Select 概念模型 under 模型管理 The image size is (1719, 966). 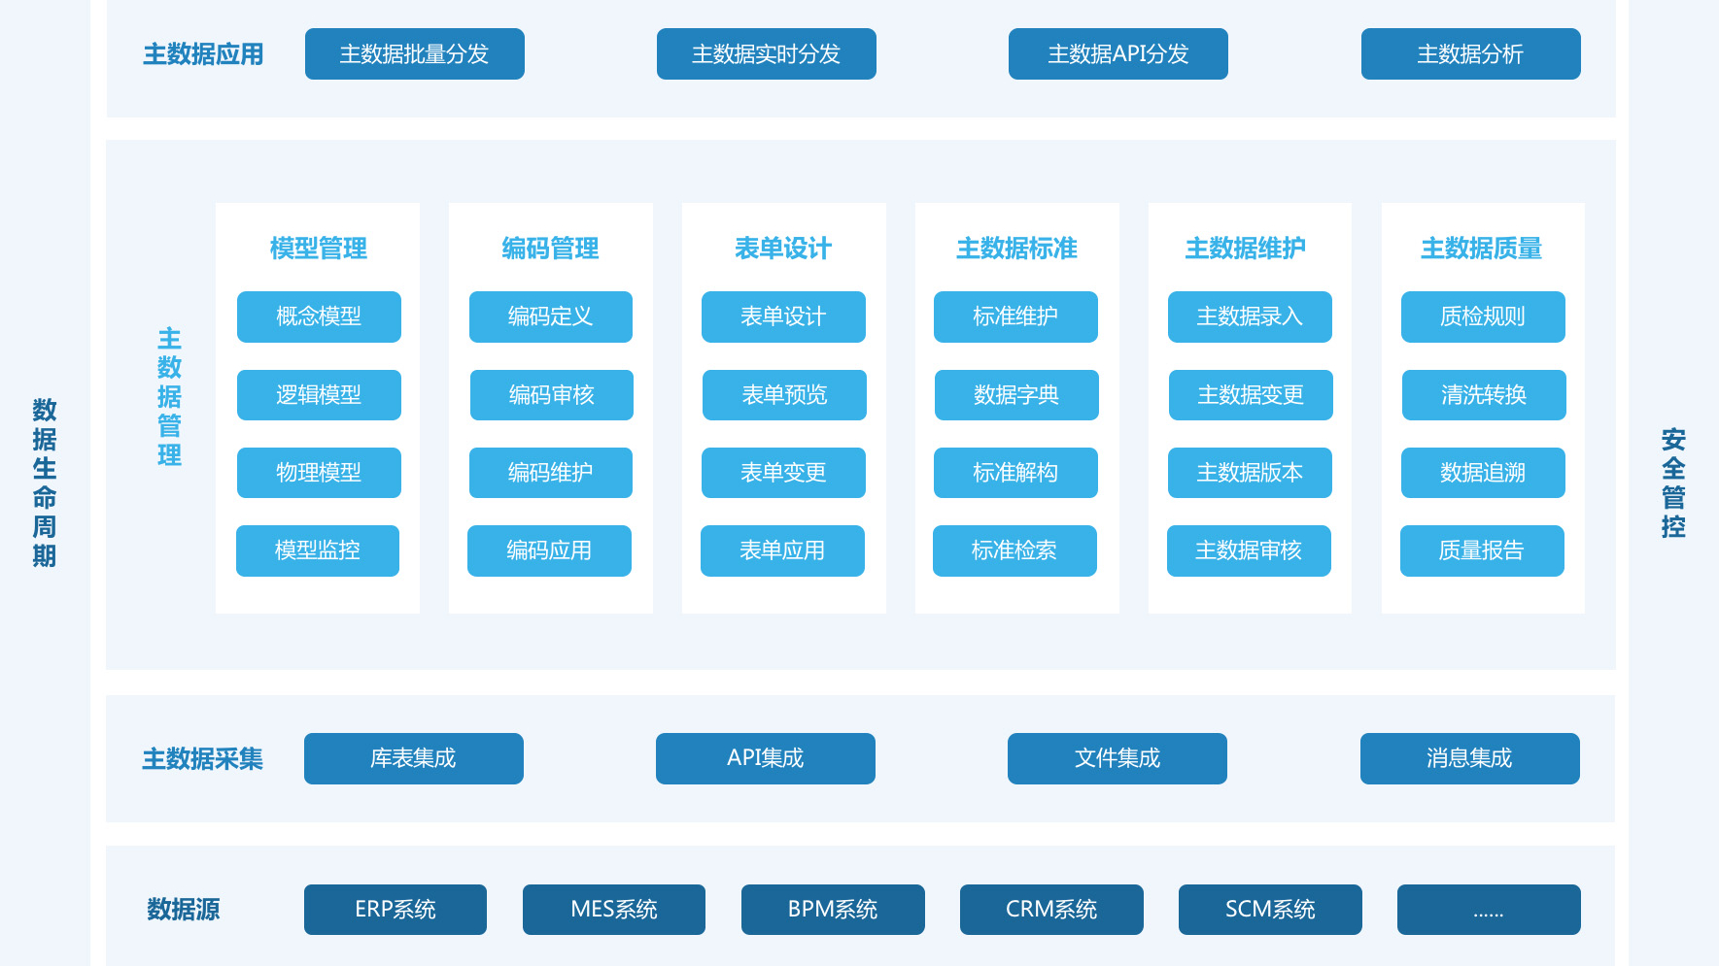pyautogui.click(x=319, y=316)
